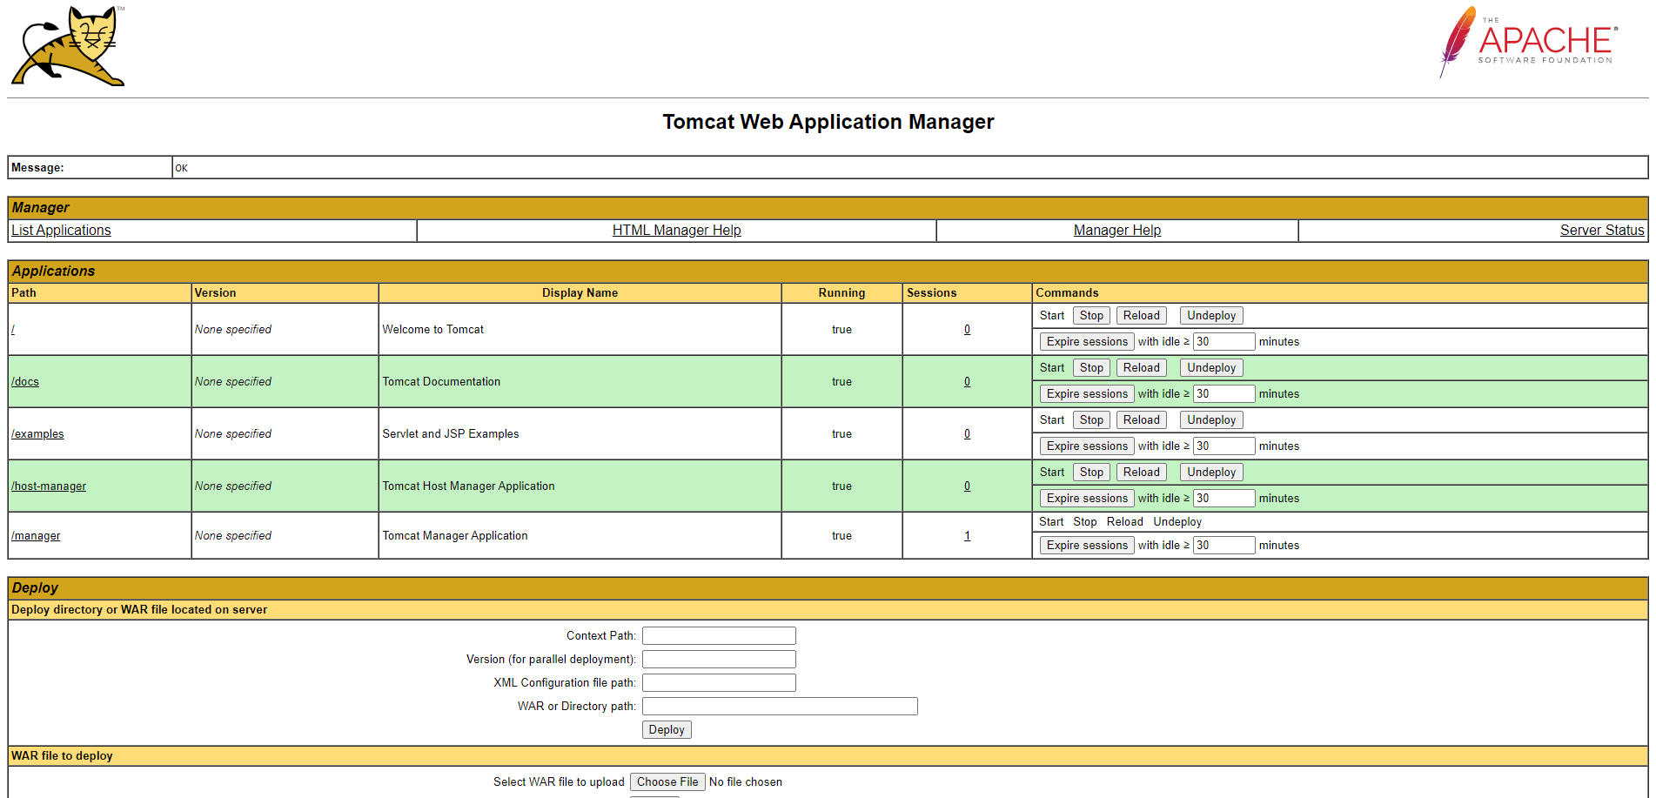Reload the /host-manager application
Screen dimensions: 1656x798
(x=1141, y=473)
